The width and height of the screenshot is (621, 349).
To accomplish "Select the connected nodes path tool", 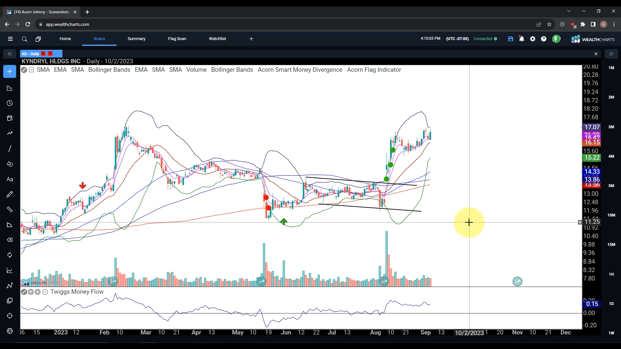I will click(x=10, y=285).
